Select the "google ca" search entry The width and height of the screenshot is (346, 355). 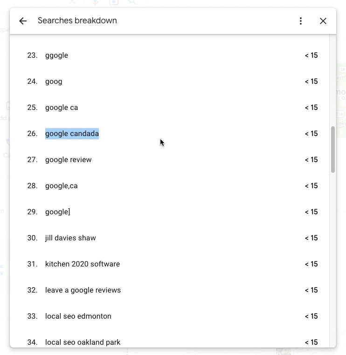pyautogui.click(x=62, y=108)
